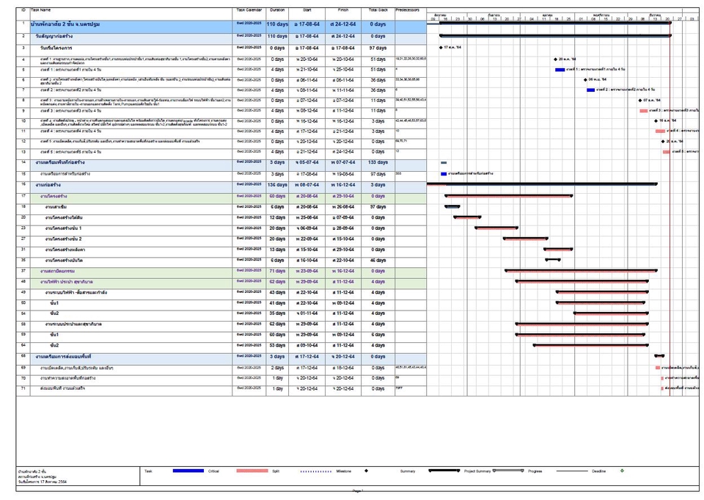Click project title 'บ้านพักอาศัย 2 ชั้น จ.นครปฐม'
The height and width of the screenshot is (500, 704).
(x=65, y=24)
